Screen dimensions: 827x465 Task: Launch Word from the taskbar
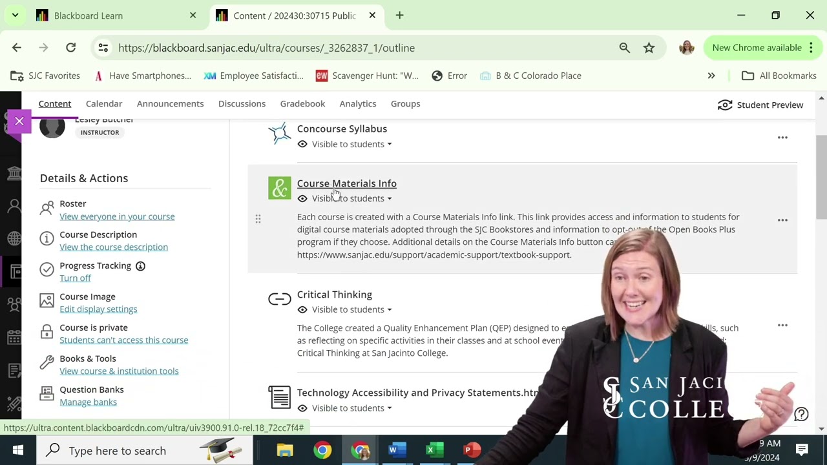397,450
